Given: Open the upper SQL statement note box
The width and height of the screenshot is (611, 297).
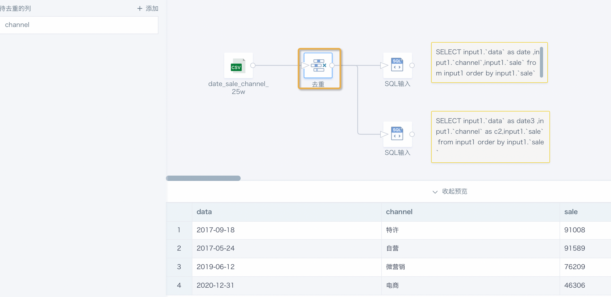Looking at the screenshot, I should [489, 62].
